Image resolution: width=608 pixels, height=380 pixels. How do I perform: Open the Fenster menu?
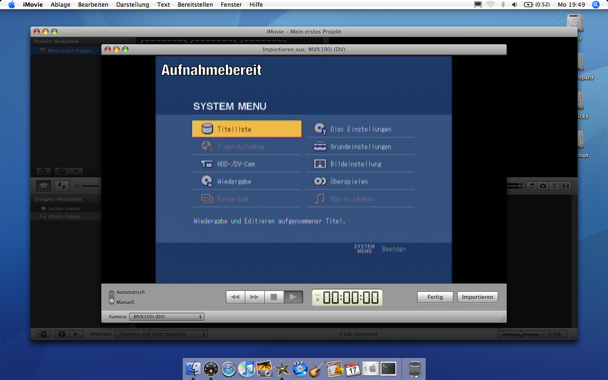[x=231, y=5]
